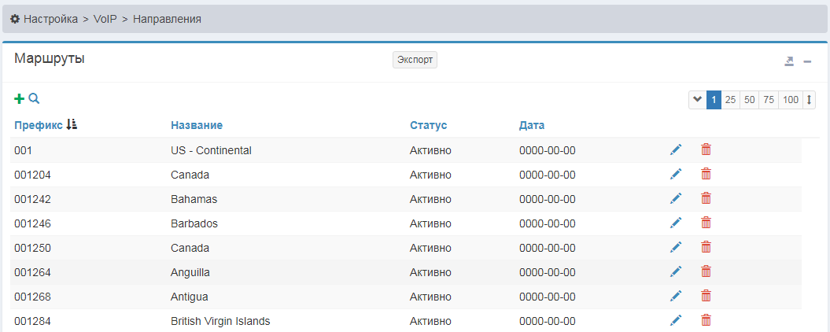Sort routes by Статус header
This screenshot has height=332, width=830.
tap(428, 125)
